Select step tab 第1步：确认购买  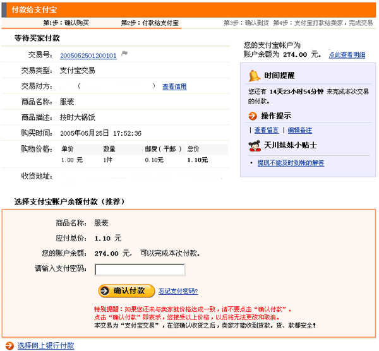point(66,23)
